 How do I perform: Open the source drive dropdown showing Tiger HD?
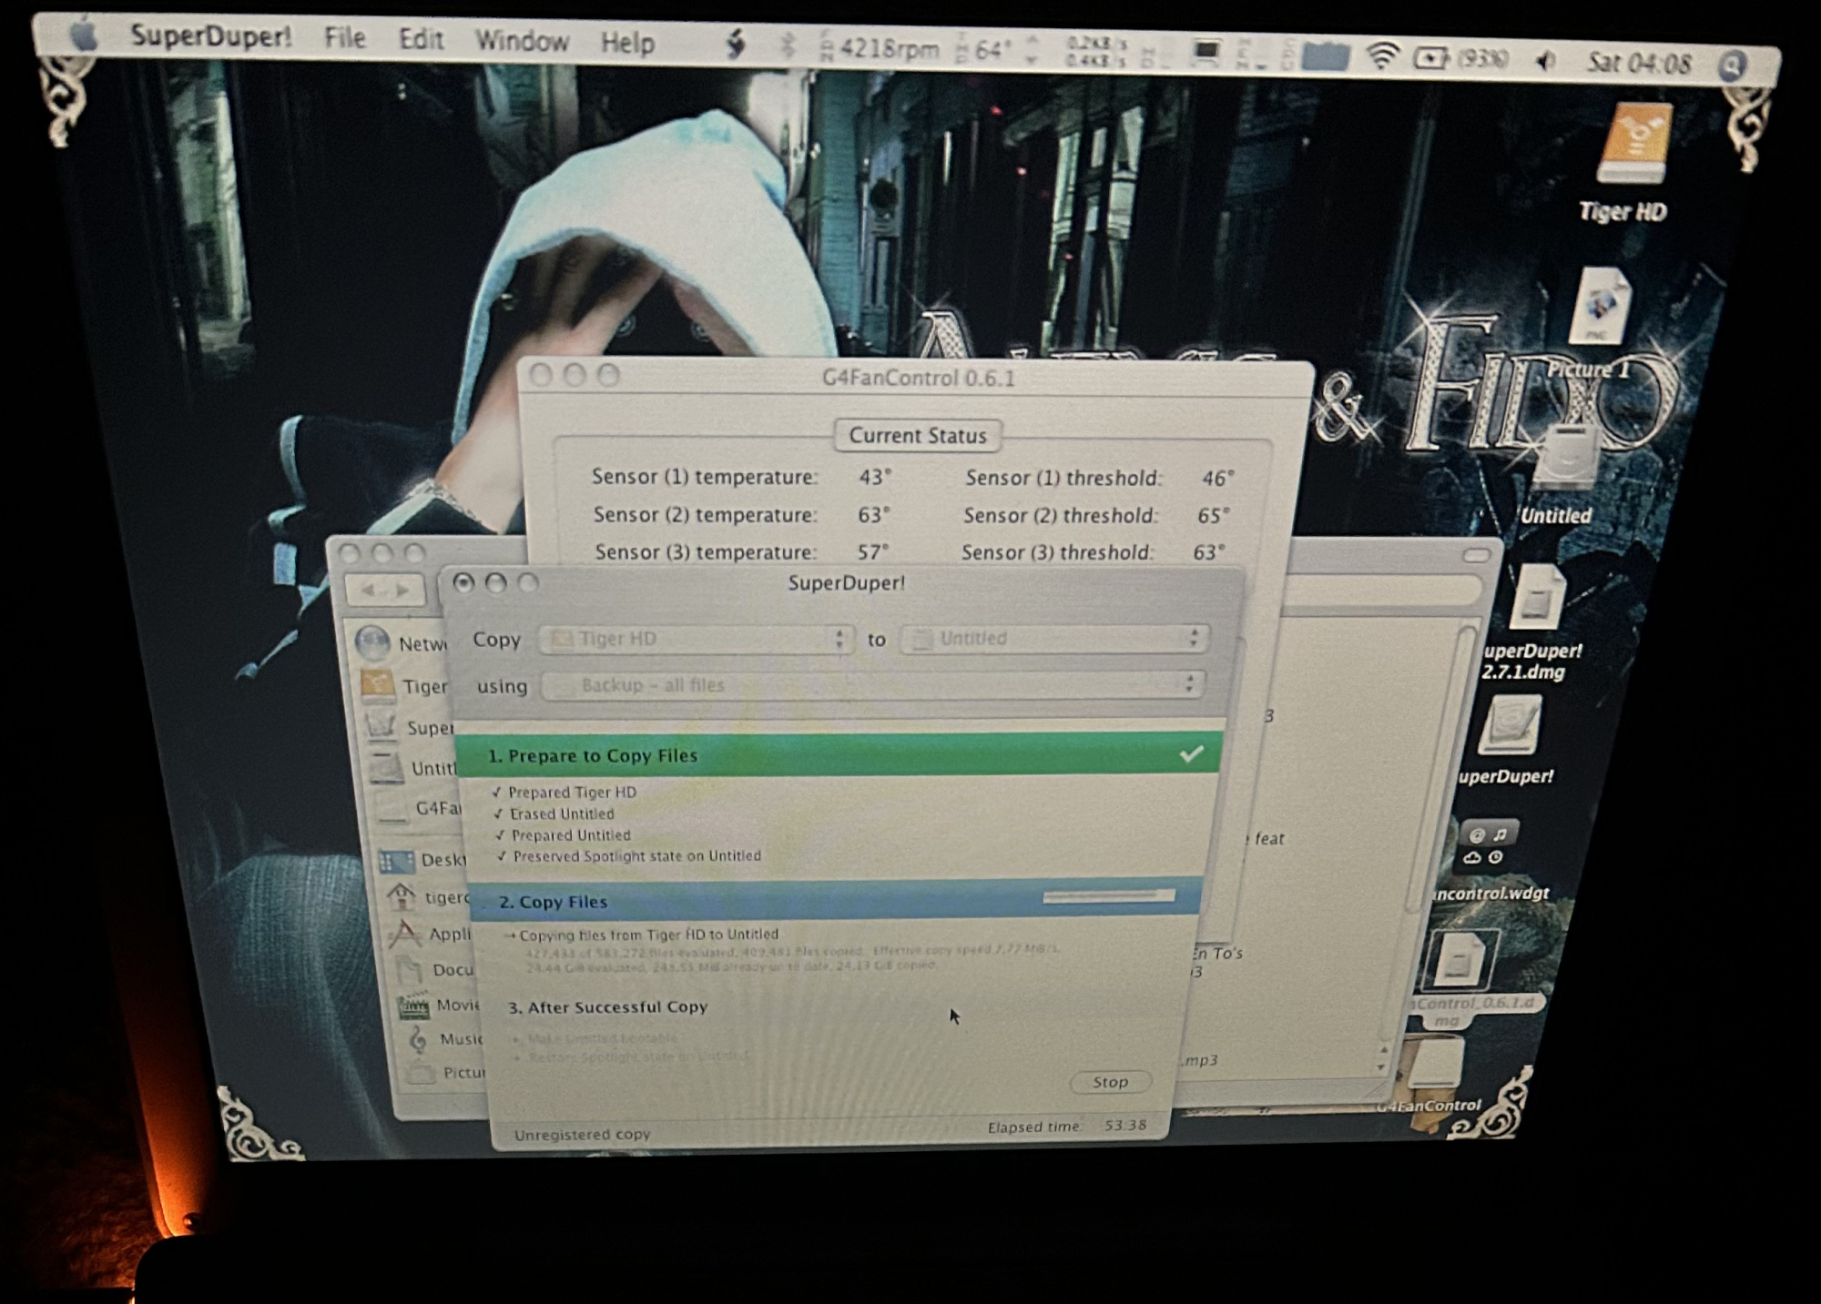click(x=696, y=639)
